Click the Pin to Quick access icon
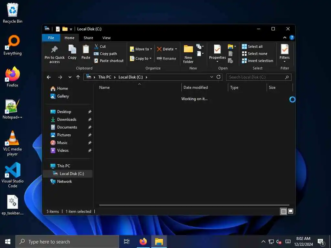Viewport: 331px width, 248px height. coord(54,49)
